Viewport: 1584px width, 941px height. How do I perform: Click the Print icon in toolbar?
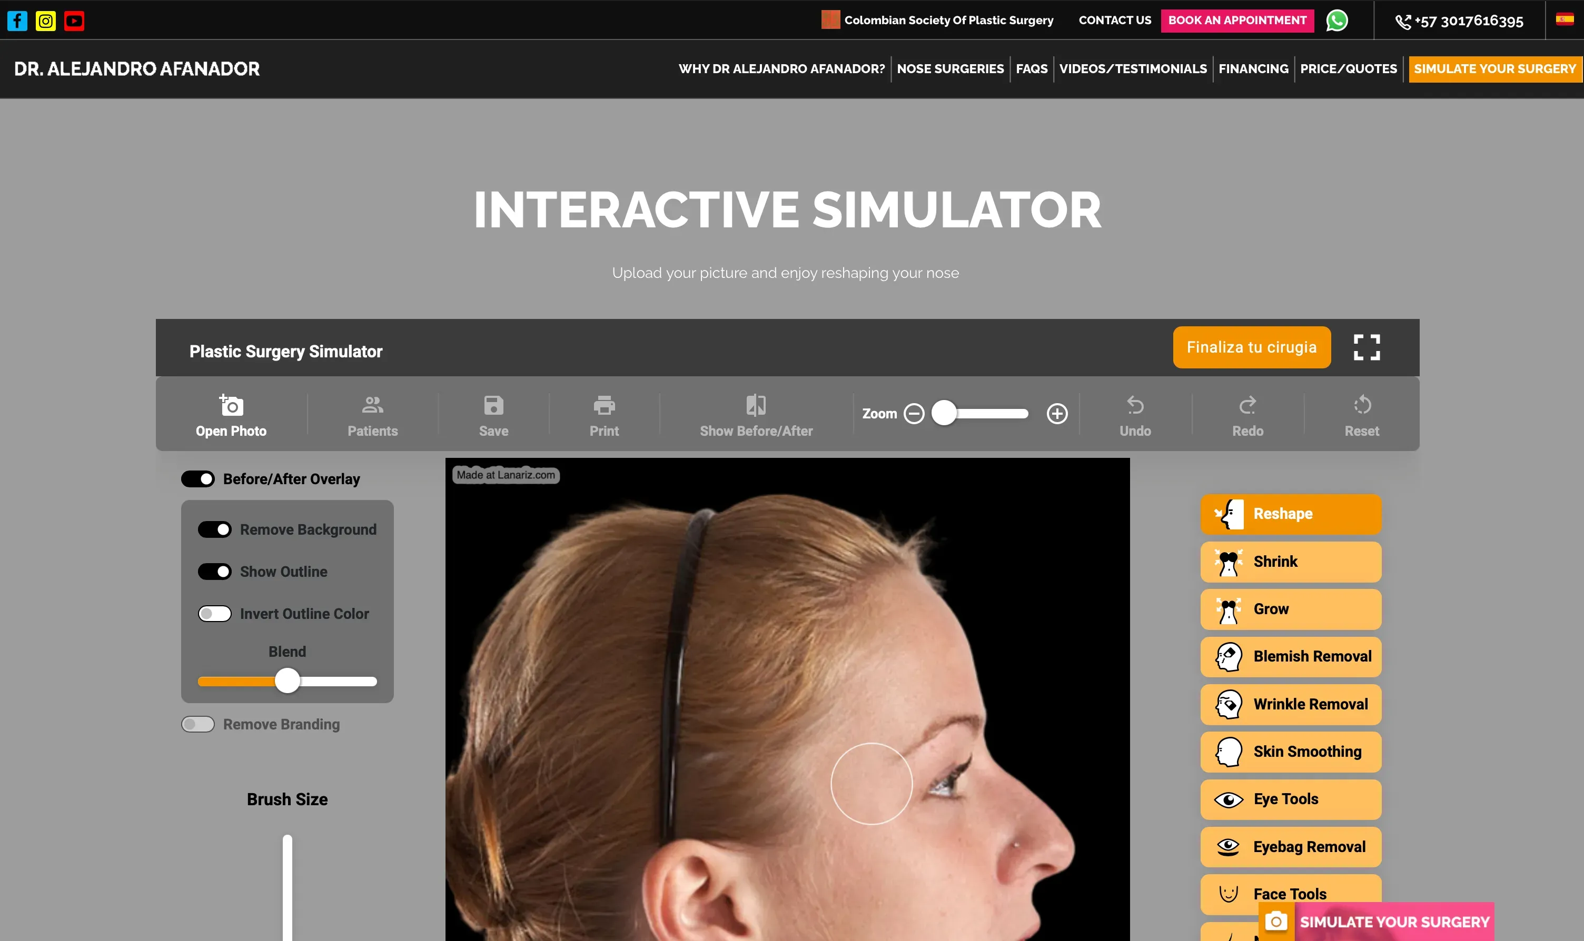(604, 405)
